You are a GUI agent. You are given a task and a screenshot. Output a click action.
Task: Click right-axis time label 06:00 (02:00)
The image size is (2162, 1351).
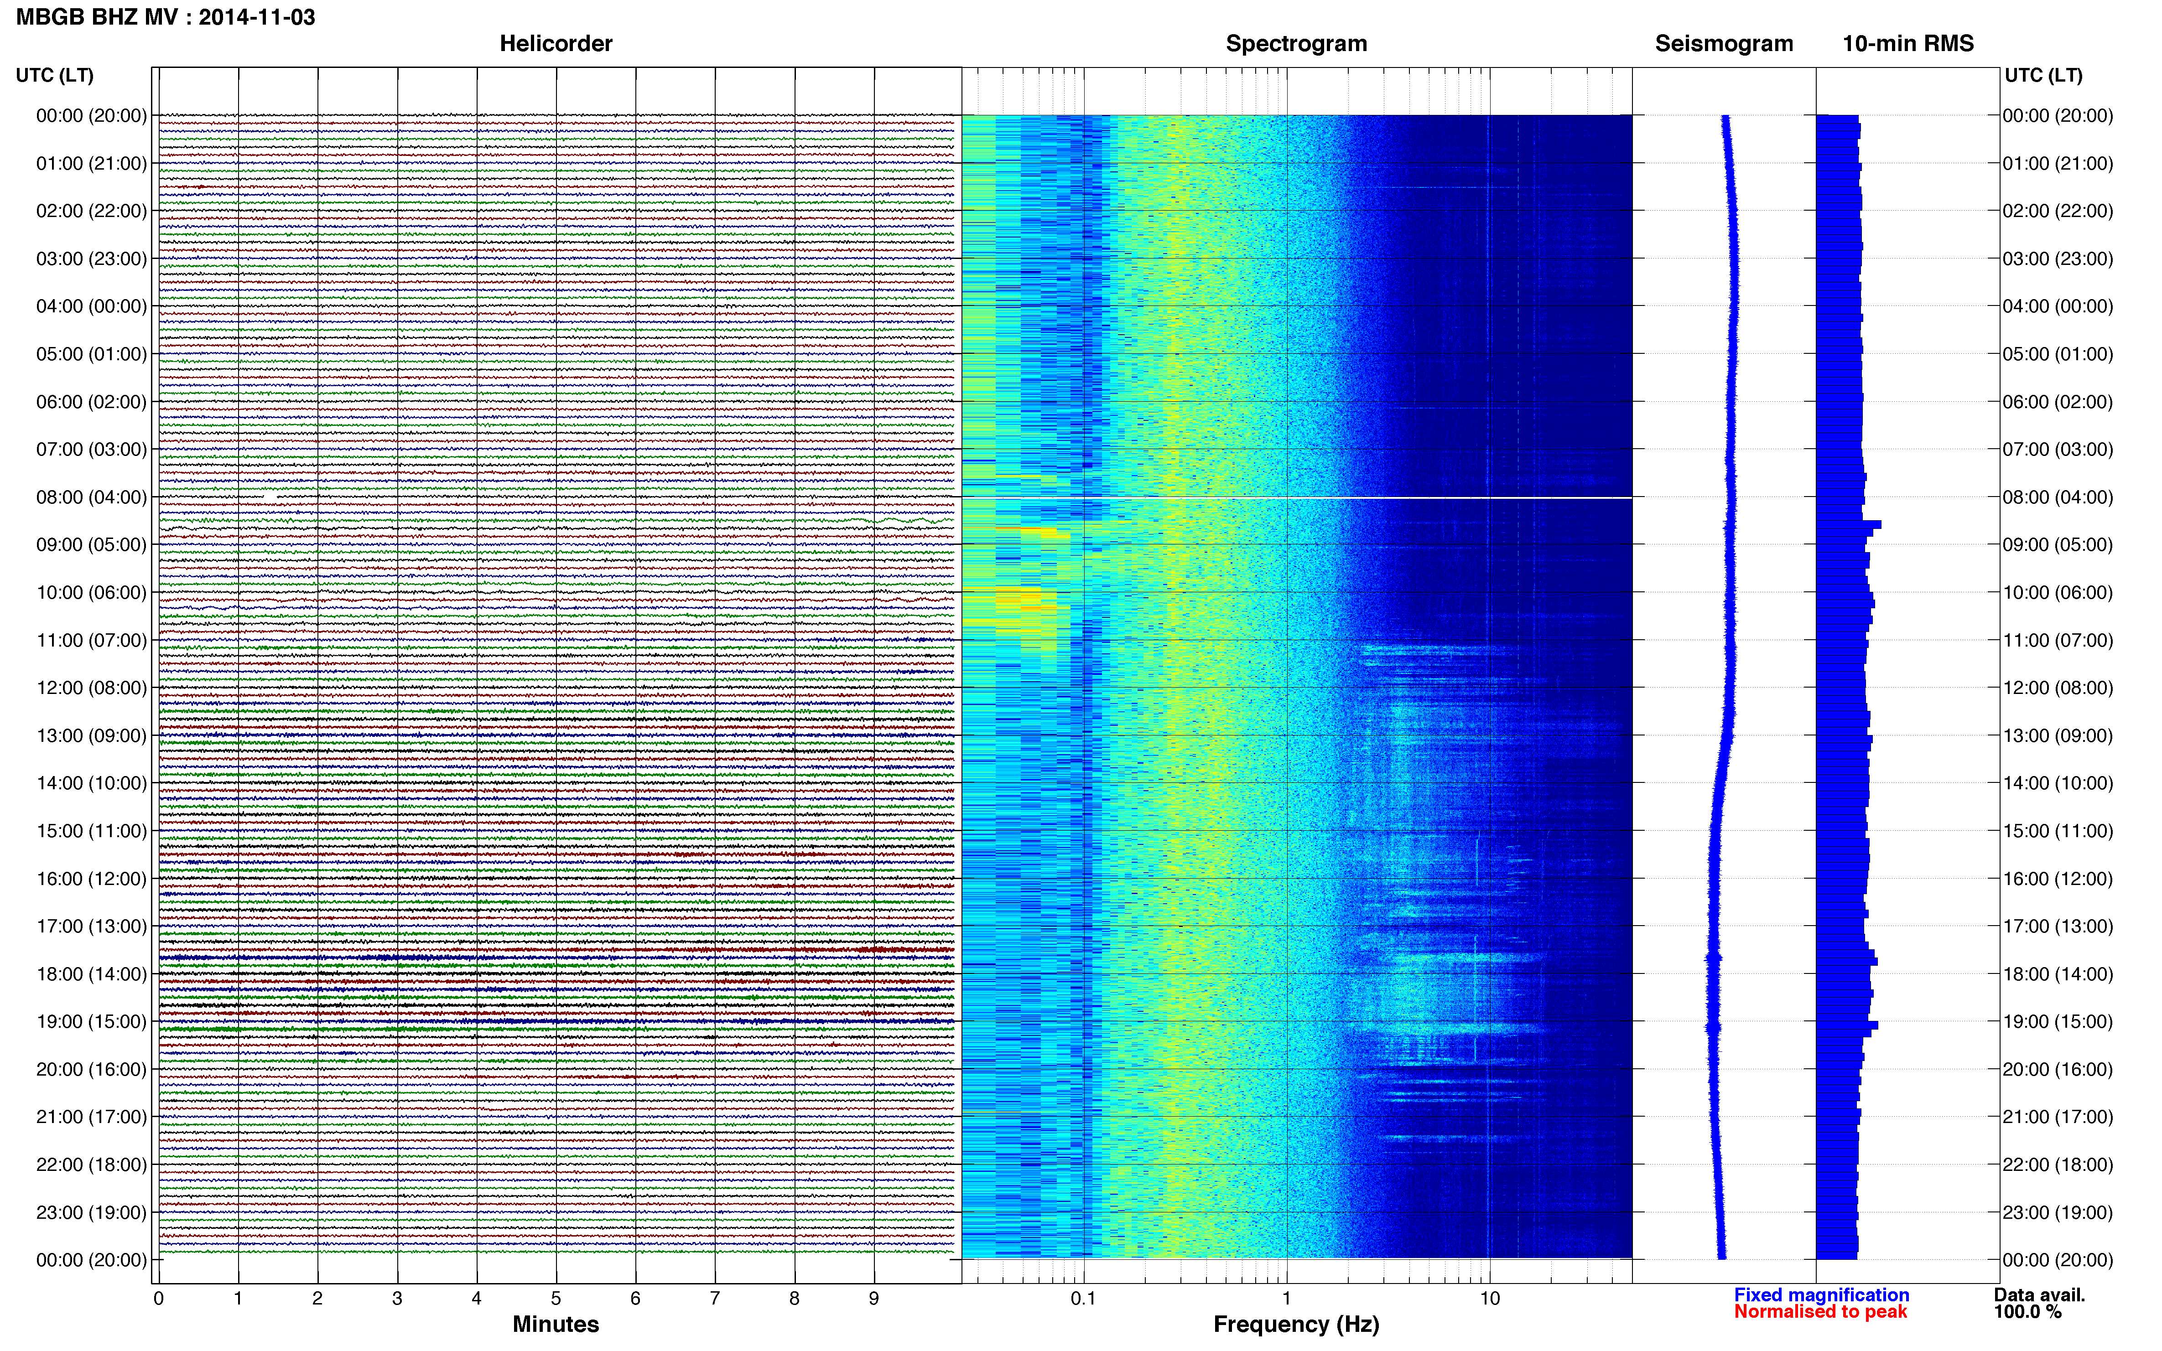[2058, 402]
